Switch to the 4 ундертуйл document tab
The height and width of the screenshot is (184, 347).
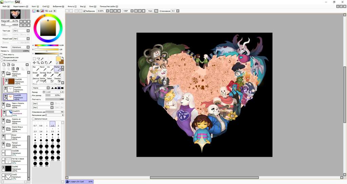coord(79,182)
